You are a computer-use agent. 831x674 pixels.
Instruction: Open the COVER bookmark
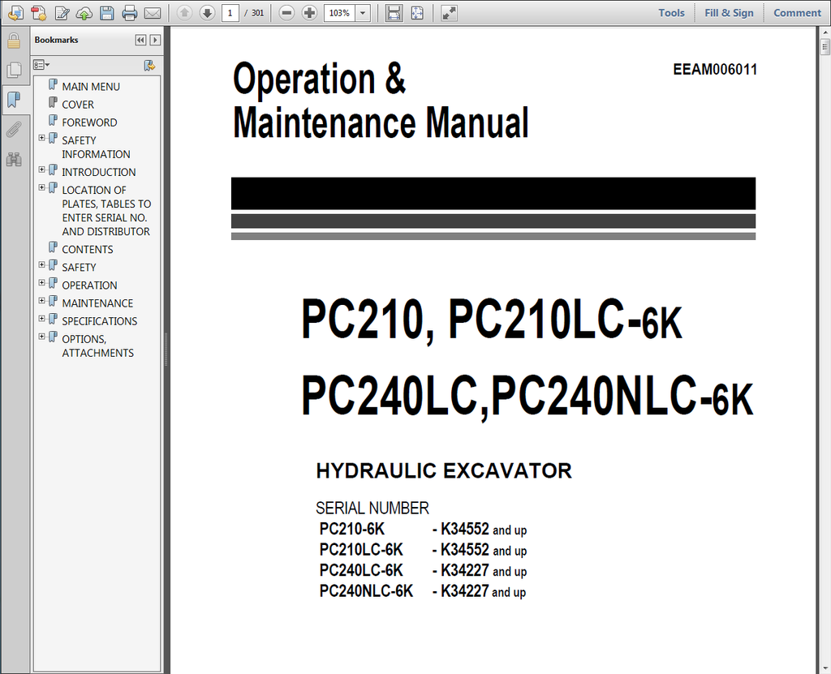(x=78, y=105)
